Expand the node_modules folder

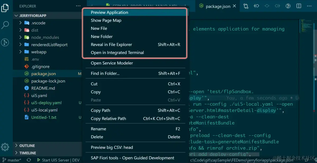(x=48, y=38)
